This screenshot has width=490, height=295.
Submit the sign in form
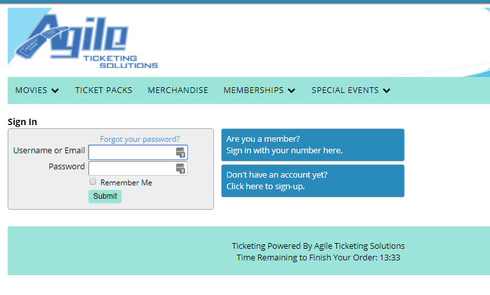pyautogui.click(x=105, y=196)
